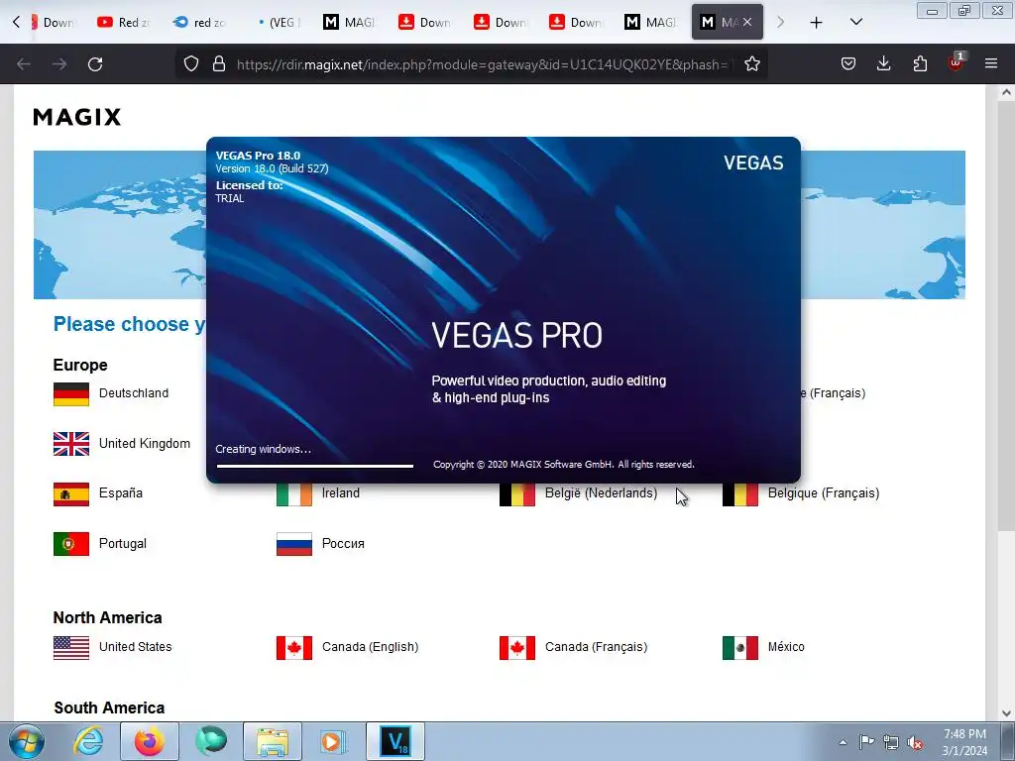The height and width of the screenshot is (761, 1015).
Task: Click the Firefox forward arrow button
Action: (x=59, y=64)
